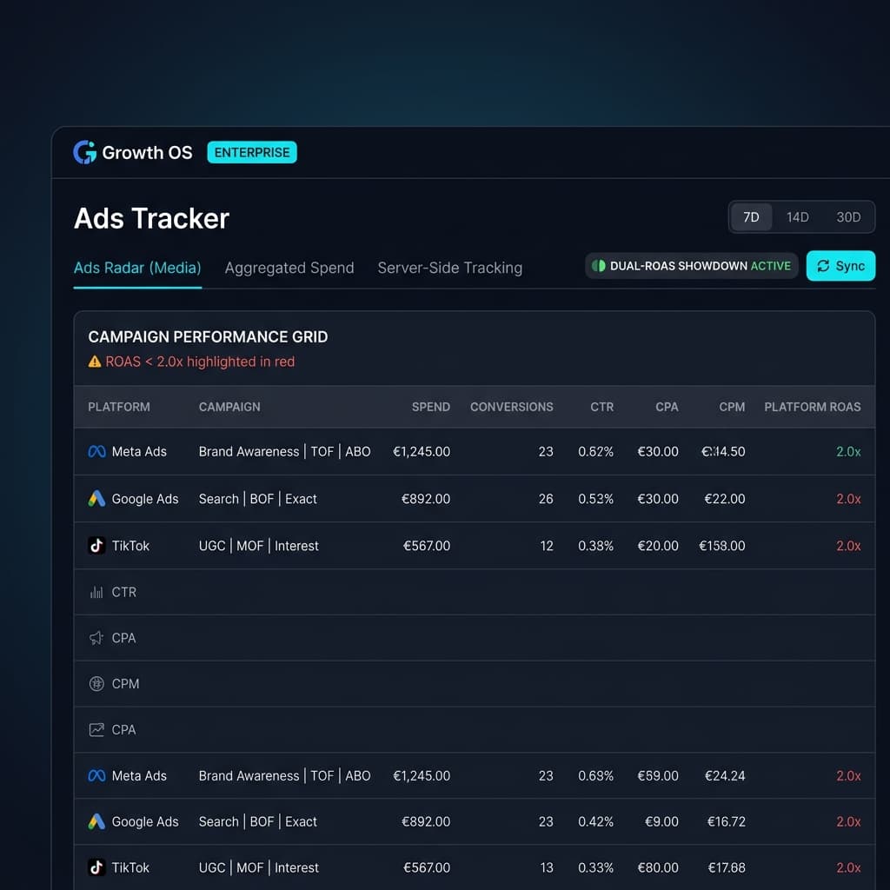
Task: Click the €17.68 CPM cell
Action: click(726, 867)
